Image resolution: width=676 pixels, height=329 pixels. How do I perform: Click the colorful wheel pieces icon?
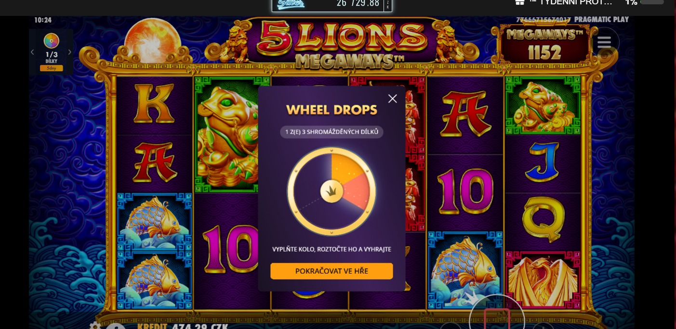pos(51,41)
